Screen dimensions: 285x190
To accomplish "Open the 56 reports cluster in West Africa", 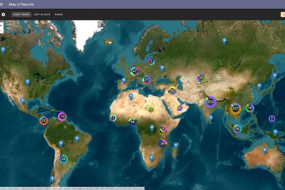I will [x=132, y=122].
